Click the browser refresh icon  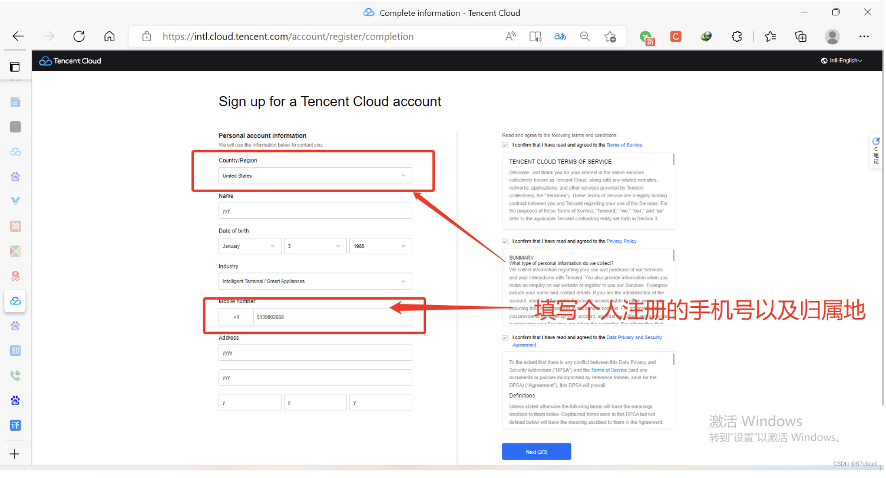pos(79,36)
